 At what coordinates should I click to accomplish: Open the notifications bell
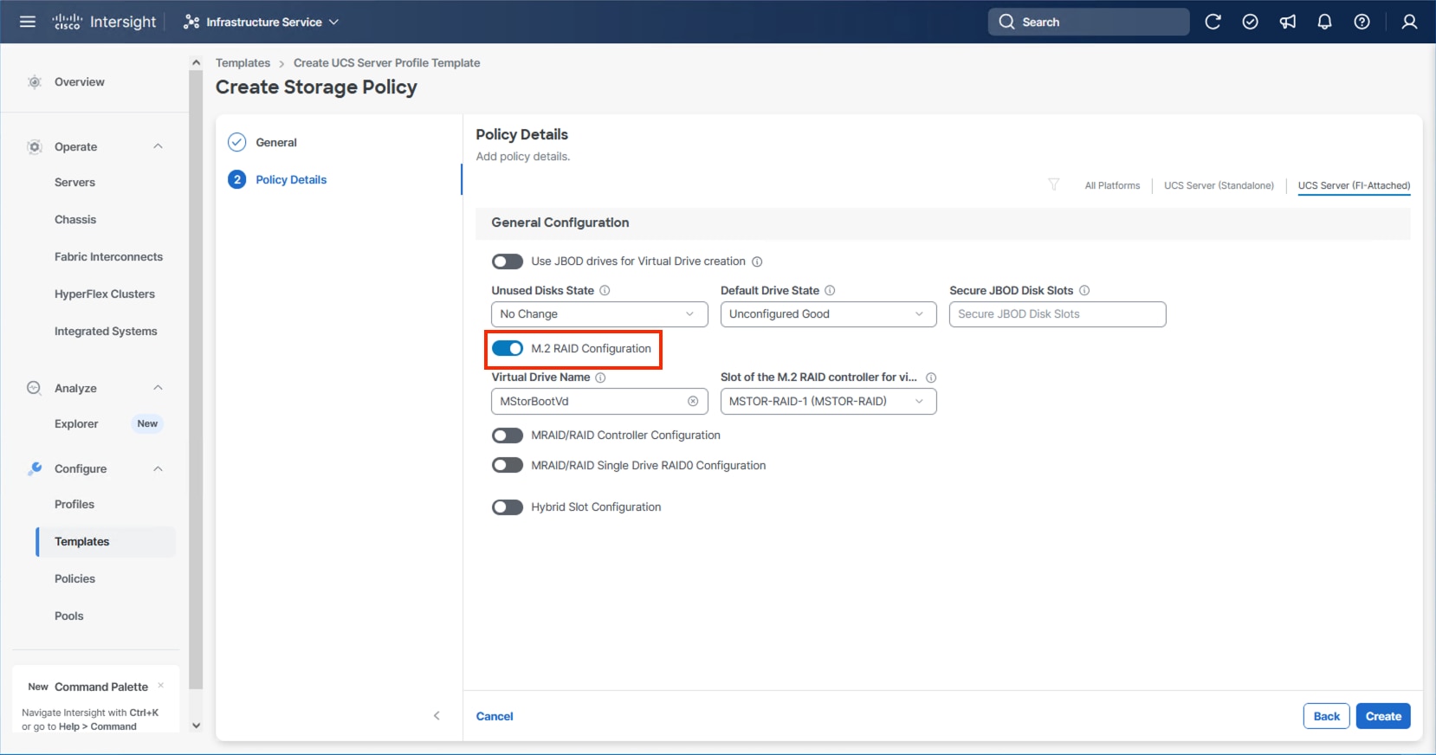1324,22
